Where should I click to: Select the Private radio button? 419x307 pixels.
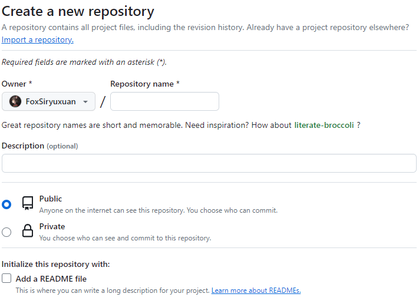pos(6,232)
